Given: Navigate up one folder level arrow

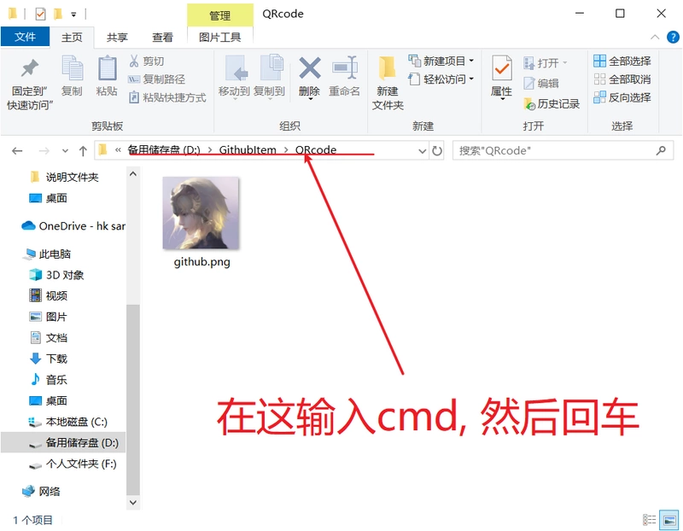Looking at the screenshot, I should click(83, 151).
